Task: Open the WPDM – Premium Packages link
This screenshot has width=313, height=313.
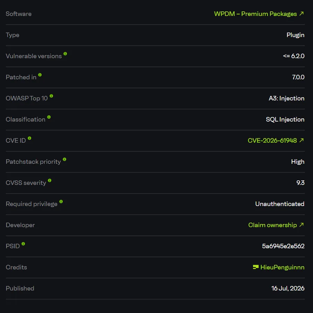Action: click(259, 14)
